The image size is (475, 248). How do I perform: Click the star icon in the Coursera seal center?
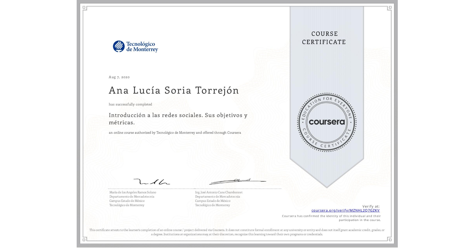pos(327,122)
